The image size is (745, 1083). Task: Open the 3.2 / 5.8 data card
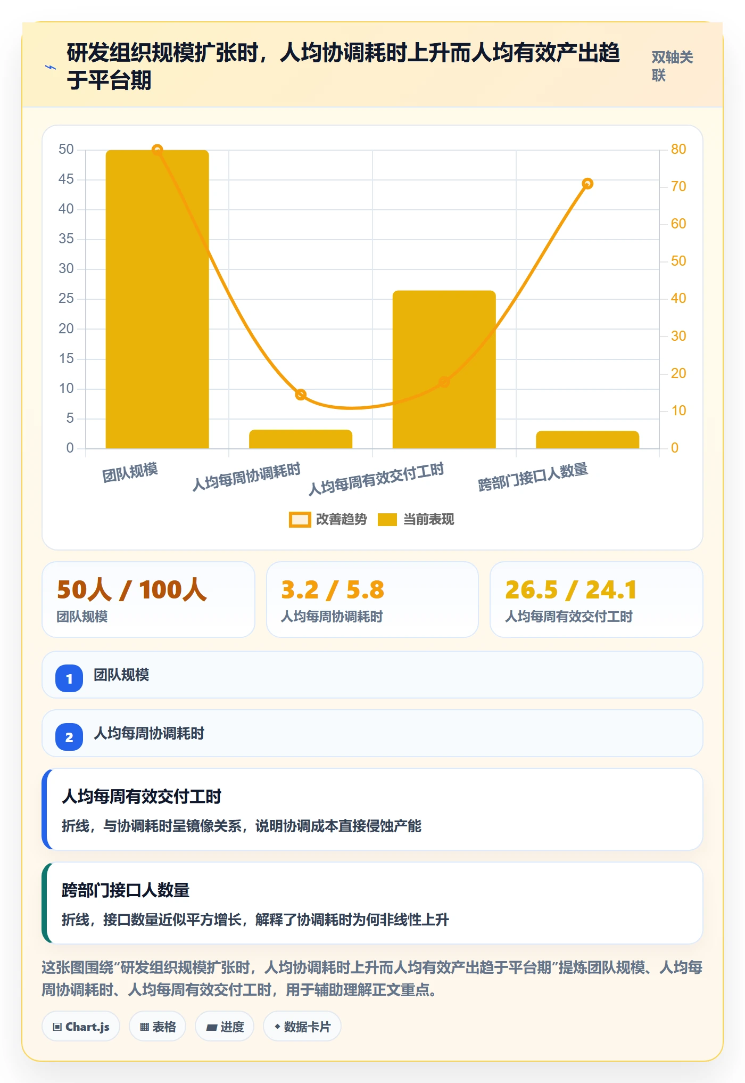(372, 600)
